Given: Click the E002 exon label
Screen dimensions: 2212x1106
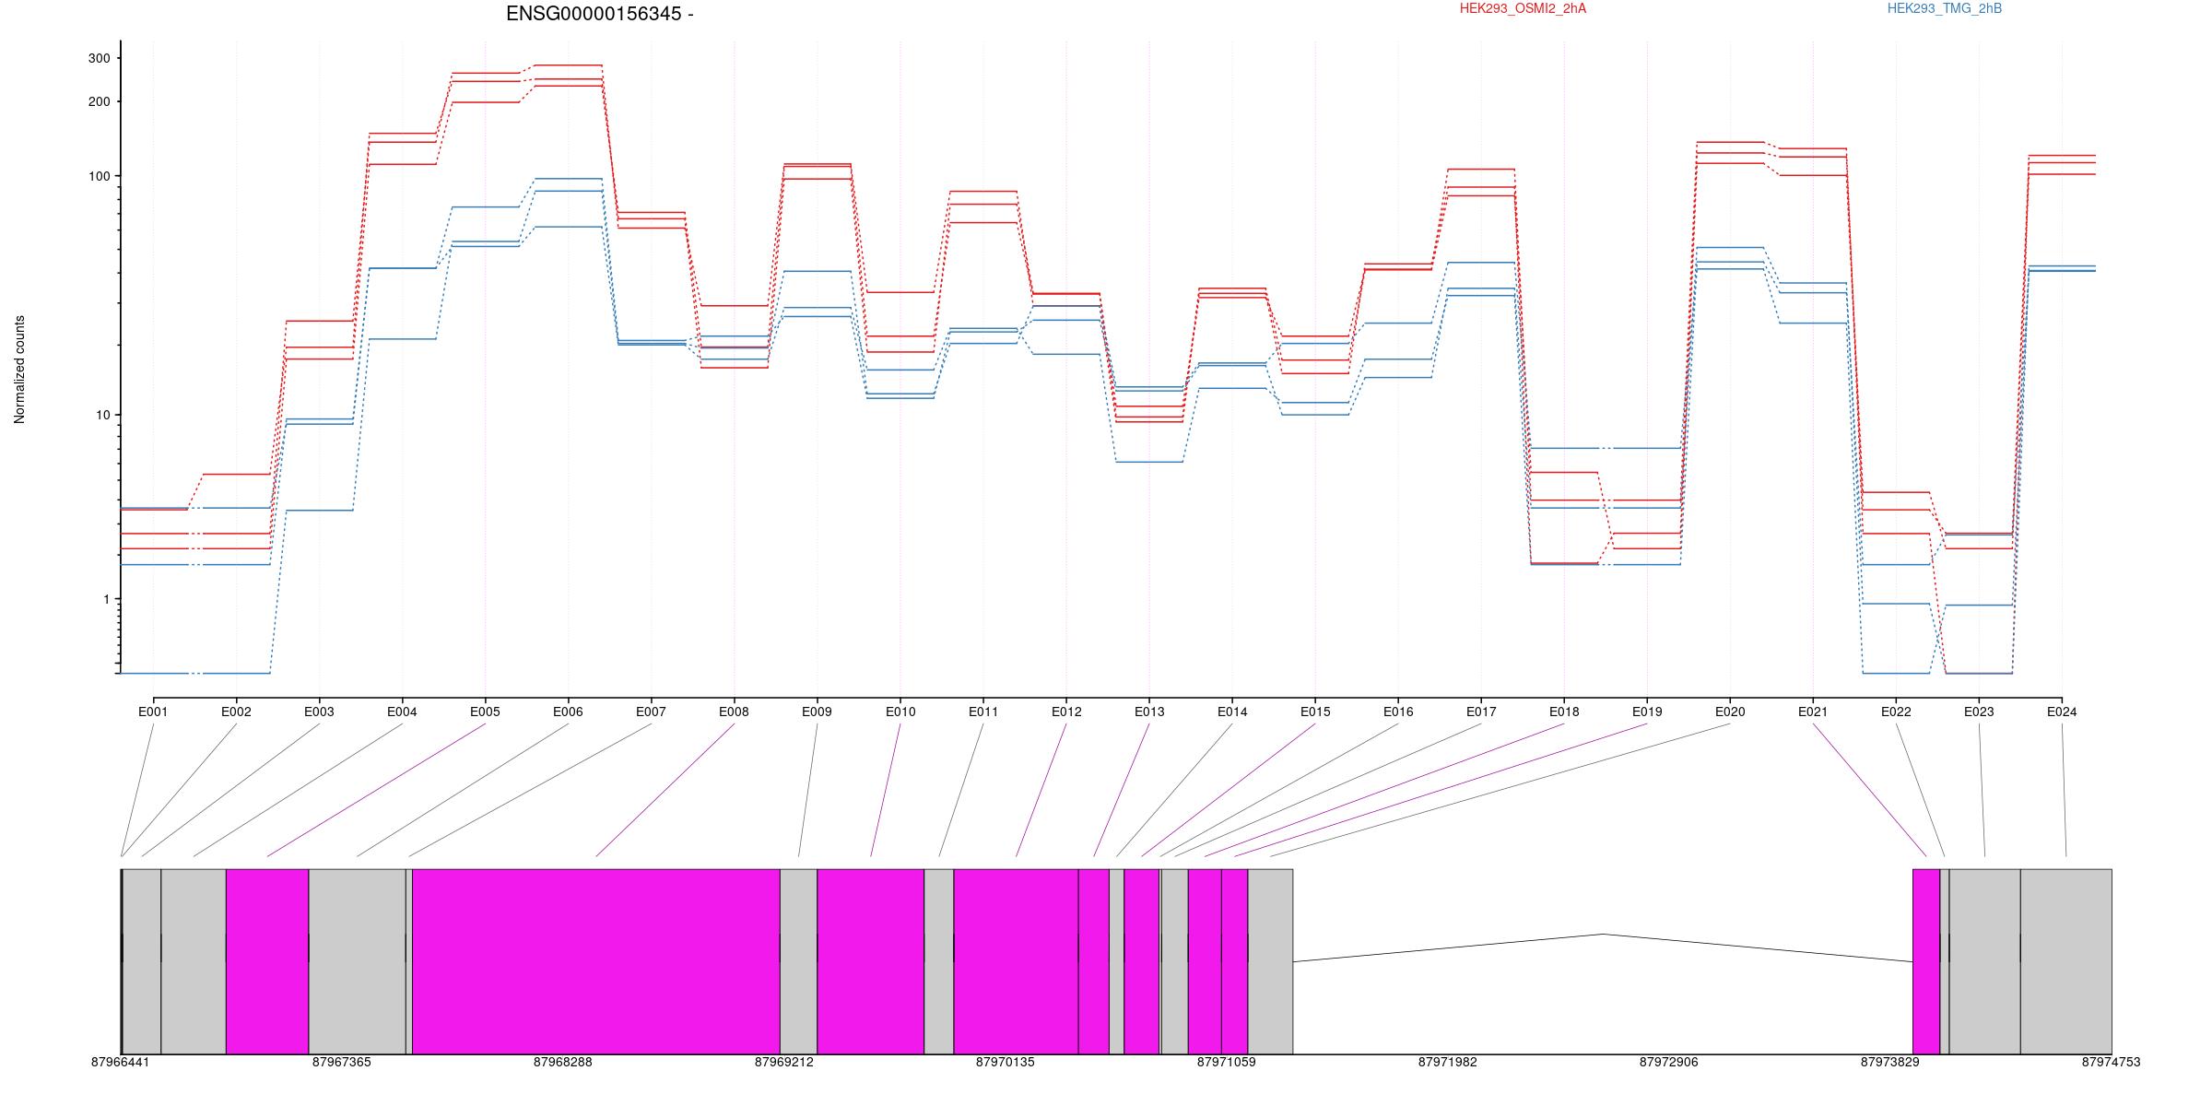Looking at the screenshot, I should pos(236,712).
